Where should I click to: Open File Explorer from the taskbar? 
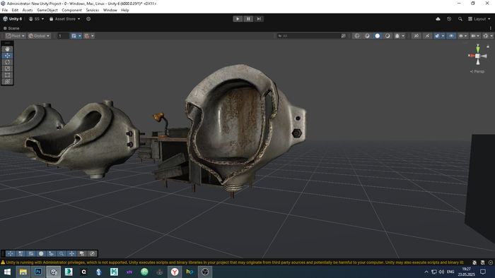click(23, 272)
